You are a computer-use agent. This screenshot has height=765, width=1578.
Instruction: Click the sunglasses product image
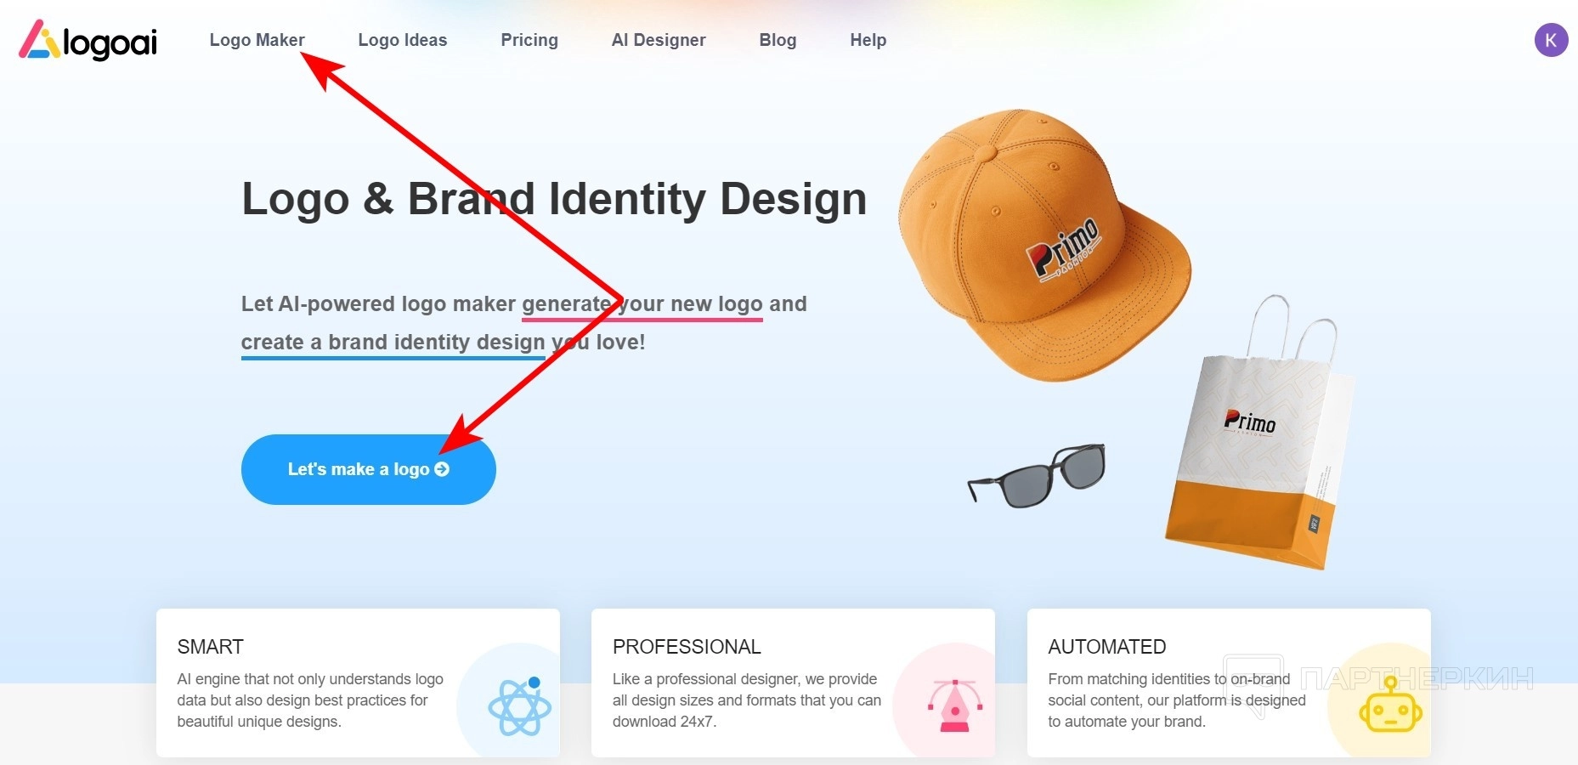1037,475
